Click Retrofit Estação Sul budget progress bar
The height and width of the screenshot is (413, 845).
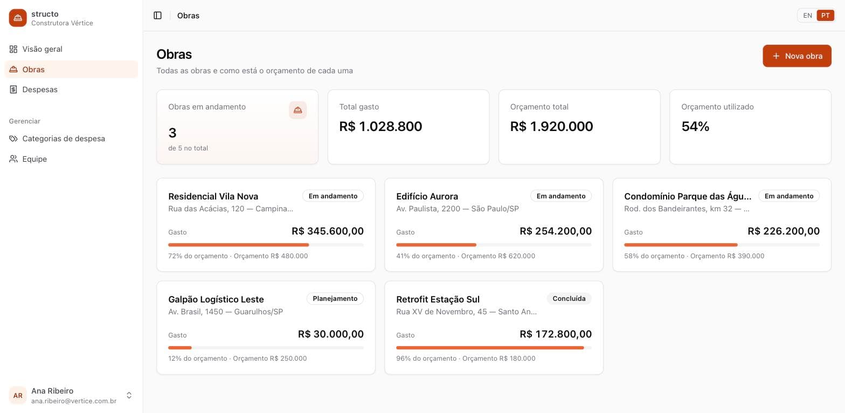[494, 348]
